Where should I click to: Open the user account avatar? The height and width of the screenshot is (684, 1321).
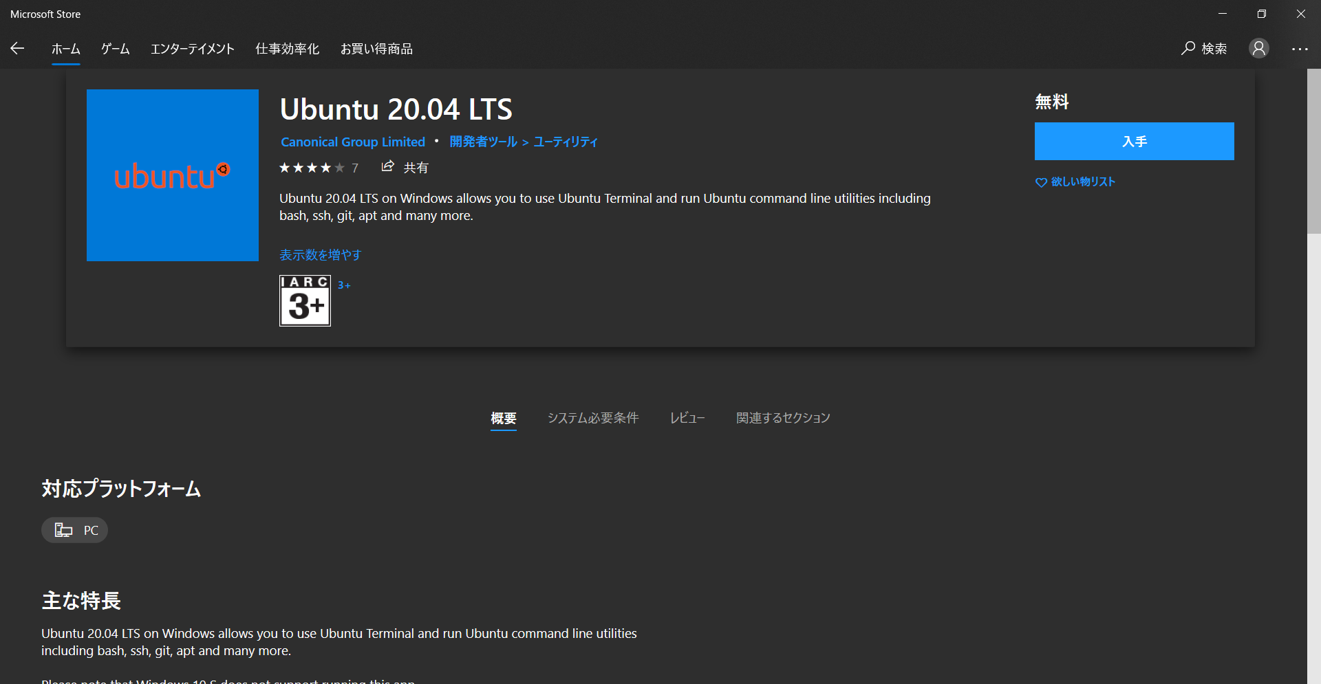[1259, 48]
